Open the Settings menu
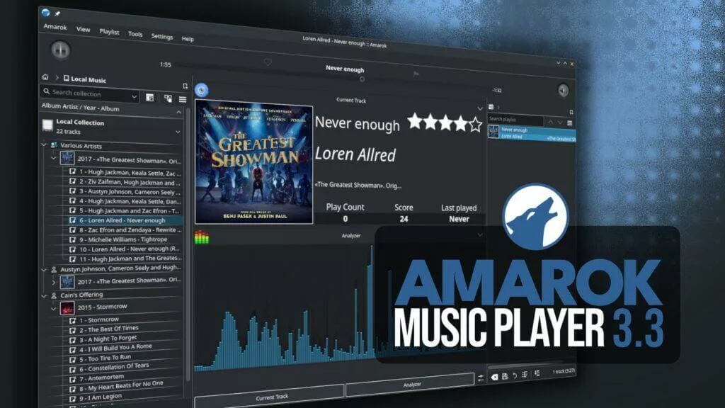The height and width of the screenshot is (408, 725). 162,36
